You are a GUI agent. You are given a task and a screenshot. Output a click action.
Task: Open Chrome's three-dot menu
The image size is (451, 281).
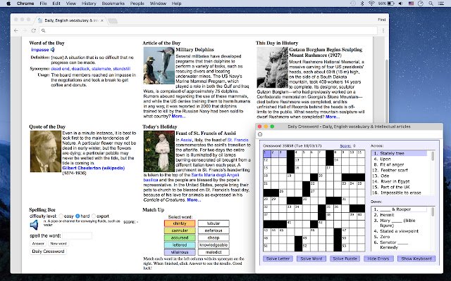click(x=383, y=30)
